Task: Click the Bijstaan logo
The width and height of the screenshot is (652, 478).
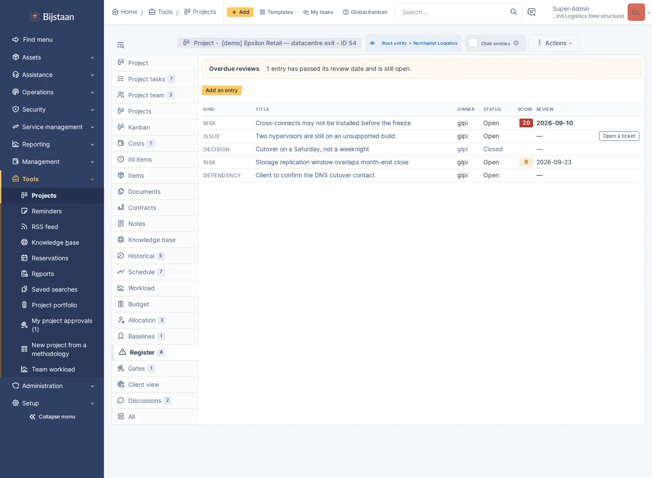Action: click(52, 17)
